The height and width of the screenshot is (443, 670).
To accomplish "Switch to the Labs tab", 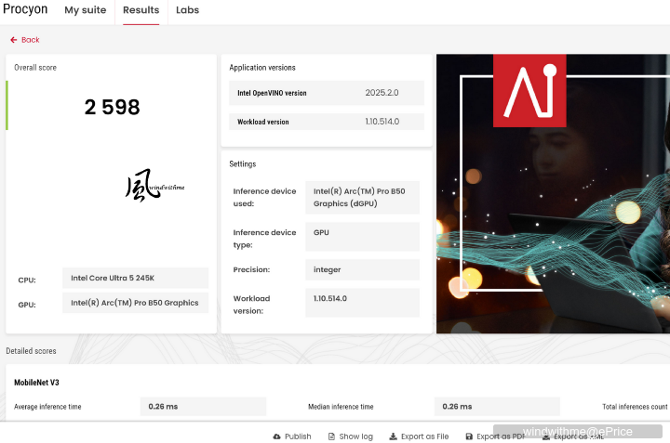I will (187, 11).
